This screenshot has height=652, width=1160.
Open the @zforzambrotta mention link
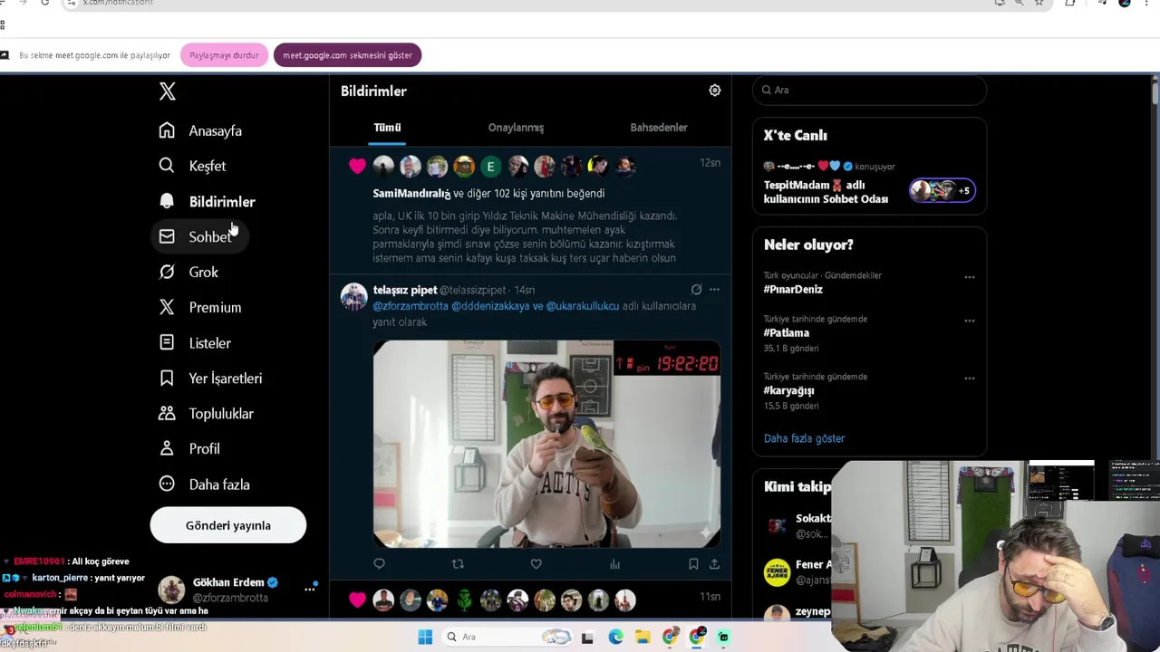click(x=411, y=306)
